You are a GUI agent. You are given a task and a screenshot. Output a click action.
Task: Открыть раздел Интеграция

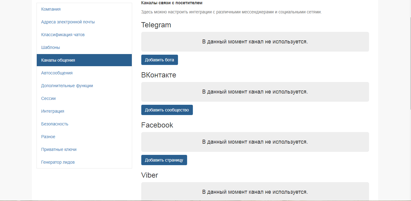click(x=53, y=111)
